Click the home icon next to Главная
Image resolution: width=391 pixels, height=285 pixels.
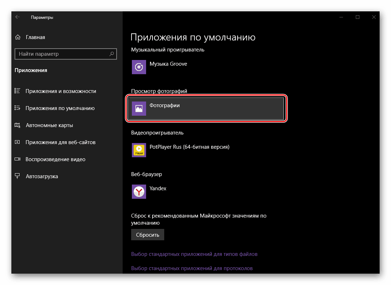pos(17,37)
